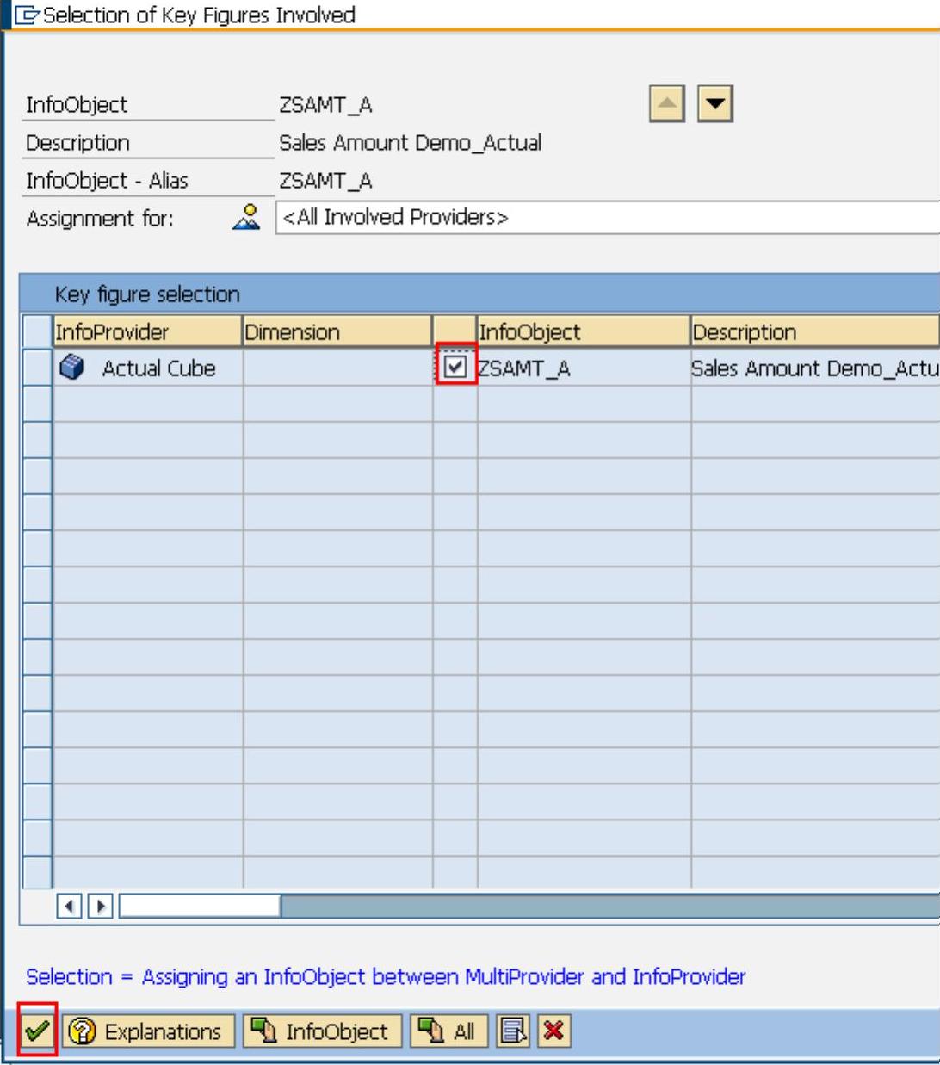Click the InfoProvider column header
This screenshot has width=940, height=1065.
146,332
